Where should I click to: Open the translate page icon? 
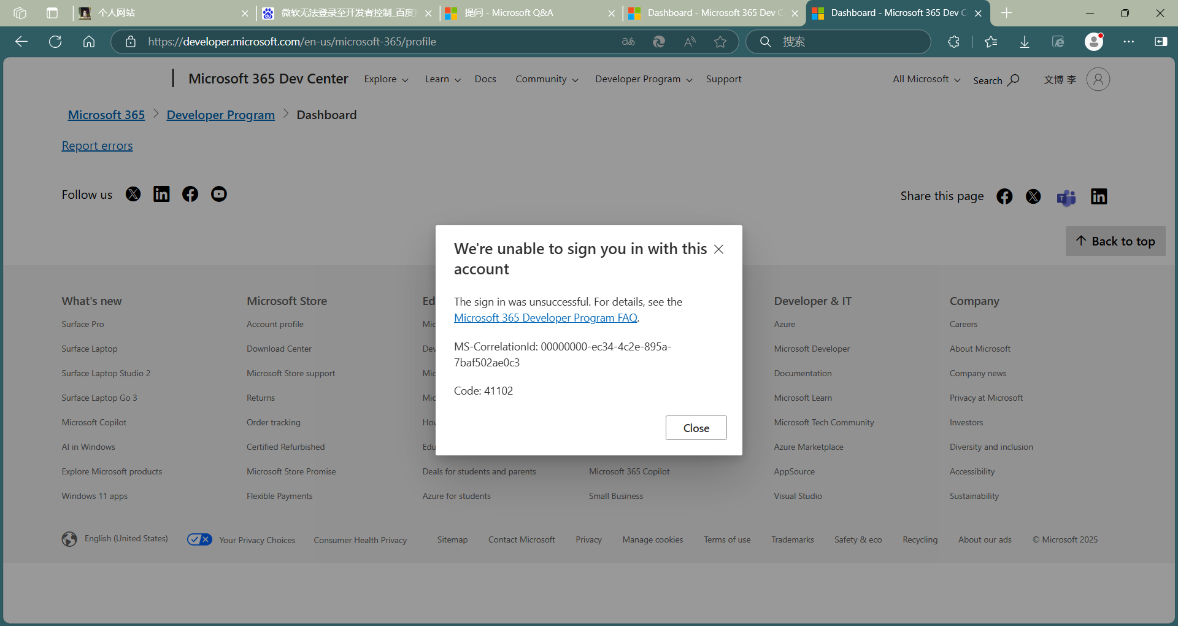click(x=628, y=42)
